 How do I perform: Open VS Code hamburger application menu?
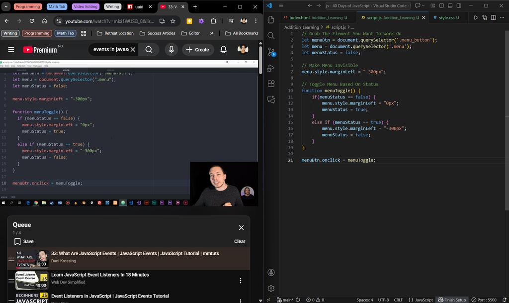click(x=281, y=6)
